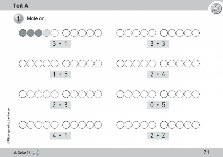Click the first empty circle above 1 + 5
The height and width of the screenshot is (157, 223).
[x=23, y=64]
